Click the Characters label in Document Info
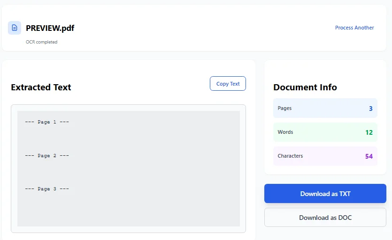 [x=290, y=156]
